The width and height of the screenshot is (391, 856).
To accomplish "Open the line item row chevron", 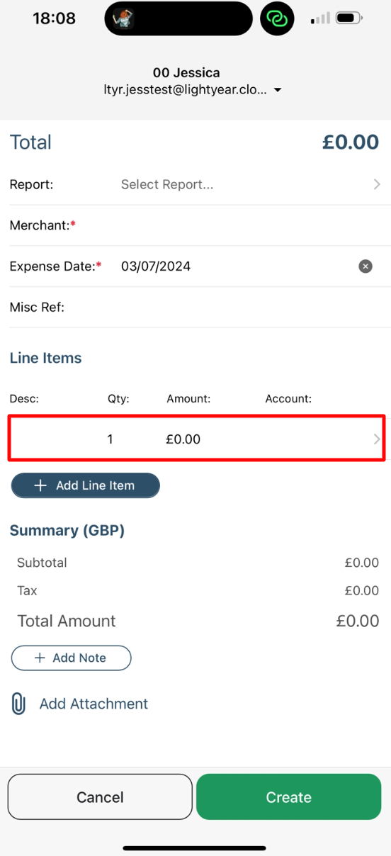I will click(x=377, y=439).
